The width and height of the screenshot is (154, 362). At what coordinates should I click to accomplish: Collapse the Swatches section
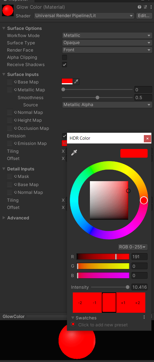73,318
